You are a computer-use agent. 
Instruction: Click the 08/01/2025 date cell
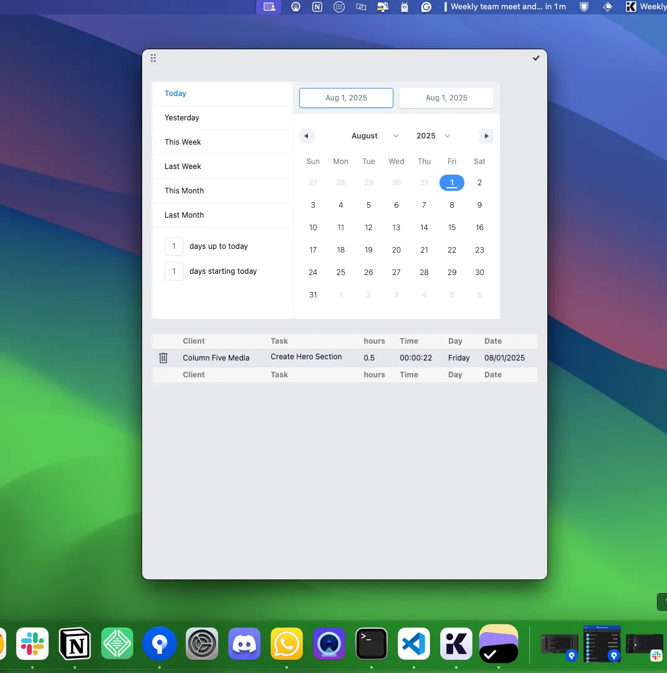coord(504,358)
